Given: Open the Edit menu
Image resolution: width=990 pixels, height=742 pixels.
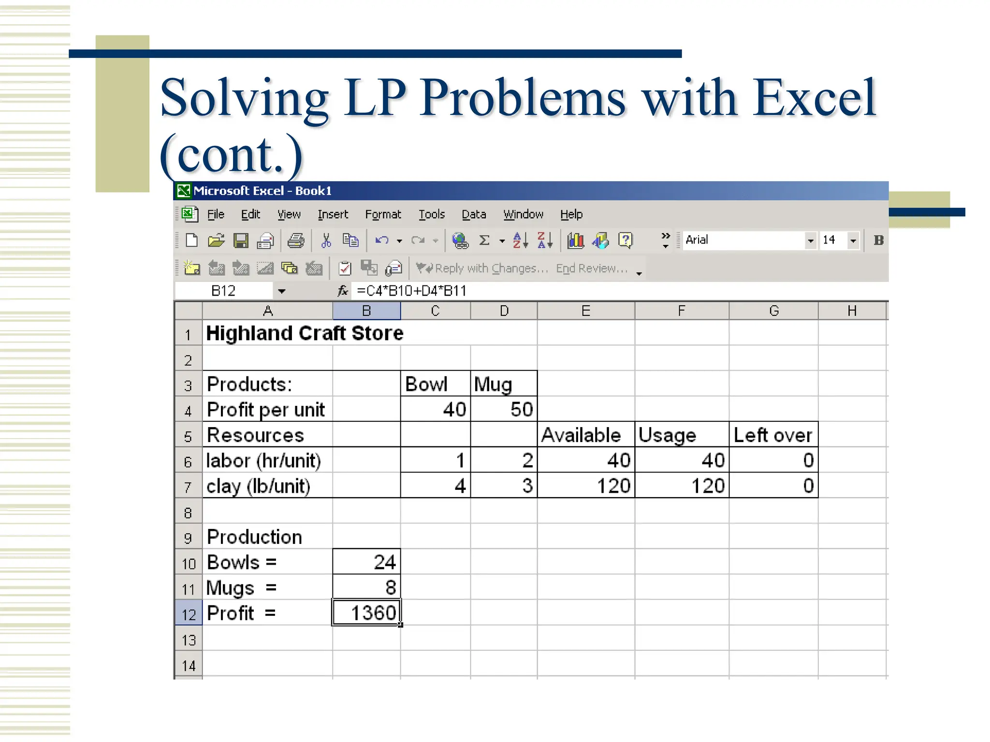Looking at the screenshot, I should pyautogui.click(x=250, y=214).
